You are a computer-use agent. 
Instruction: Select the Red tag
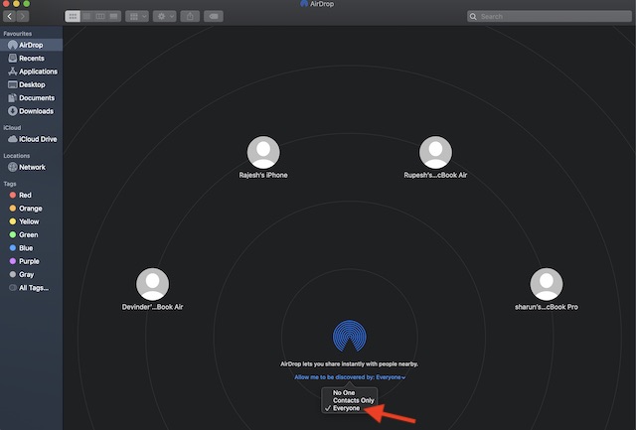[31, 195]
